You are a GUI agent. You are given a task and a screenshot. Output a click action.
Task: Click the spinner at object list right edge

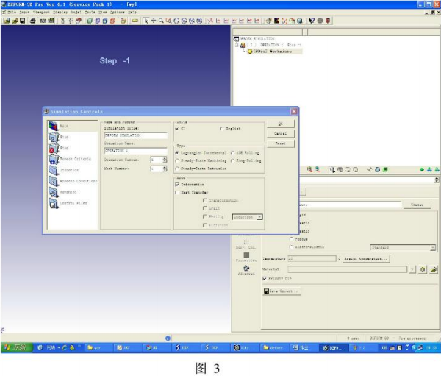click(437, 180)
